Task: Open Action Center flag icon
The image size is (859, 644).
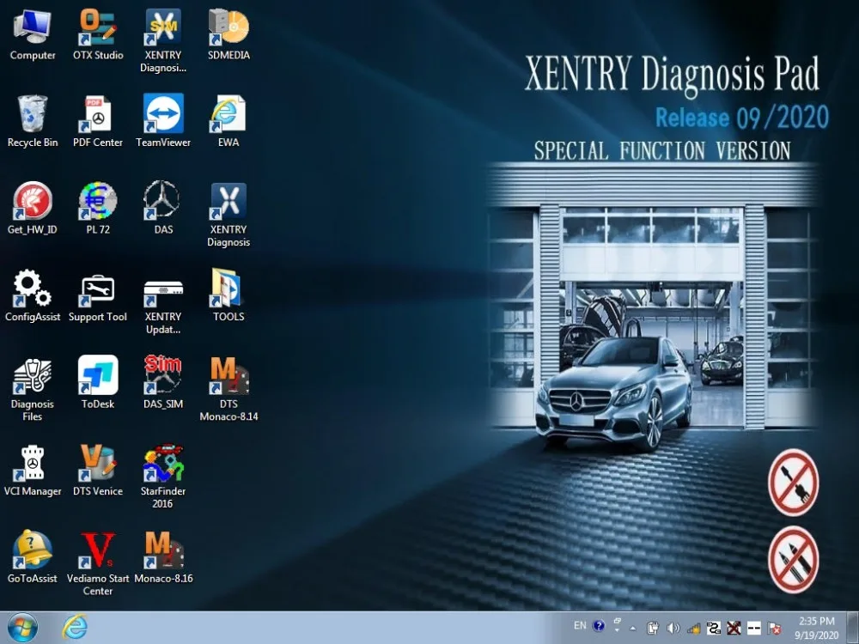Action: (774, 629)
